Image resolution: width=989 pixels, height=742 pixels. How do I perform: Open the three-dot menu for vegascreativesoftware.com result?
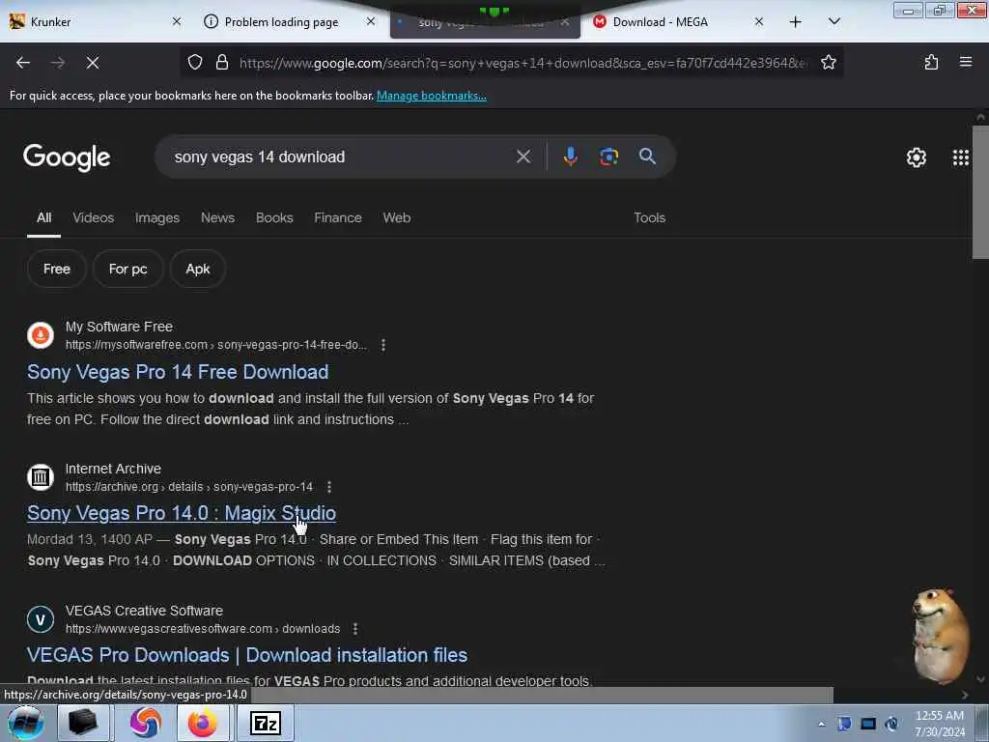pyautogui.click(x=355, y=629)
